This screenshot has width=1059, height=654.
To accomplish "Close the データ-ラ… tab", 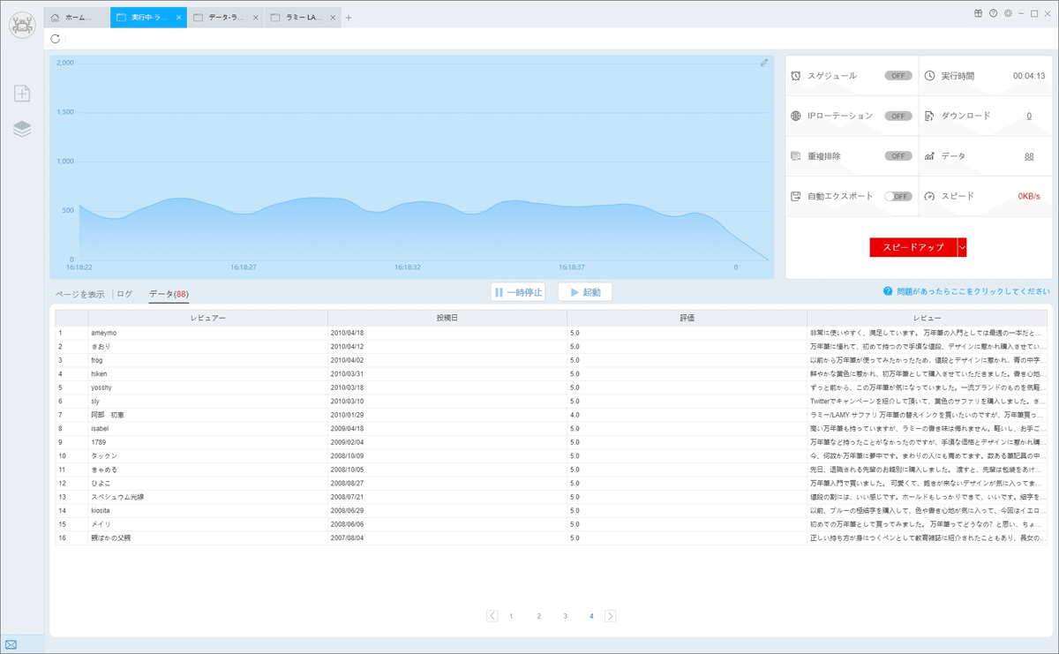I will (x=255, y=18).
